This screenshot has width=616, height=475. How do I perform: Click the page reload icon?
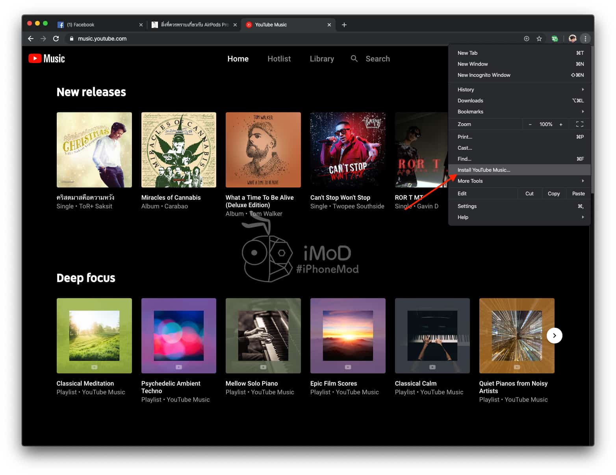click(x=56, y=39)
